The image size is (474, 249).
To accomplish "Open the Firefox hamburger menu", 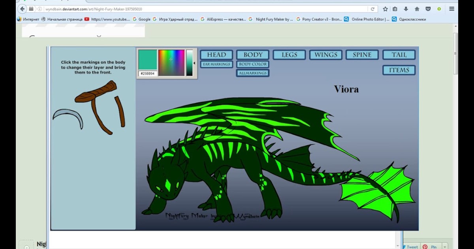I will [x=451, y=9].
